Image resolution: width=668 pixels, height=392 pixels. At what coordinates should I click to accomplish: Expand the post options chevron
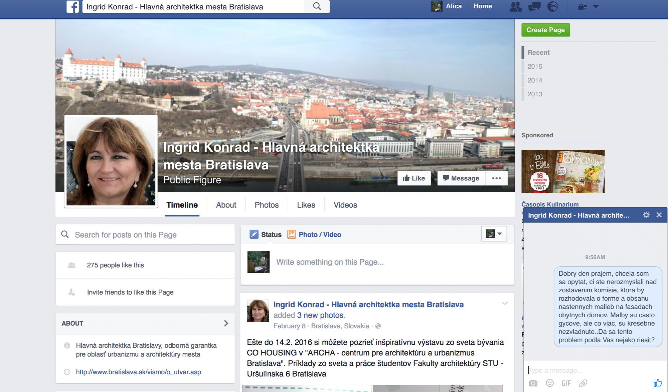pos(505,304)
